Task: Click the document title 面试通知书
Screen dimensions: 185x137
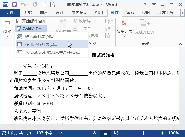Action: coord(103,55)
